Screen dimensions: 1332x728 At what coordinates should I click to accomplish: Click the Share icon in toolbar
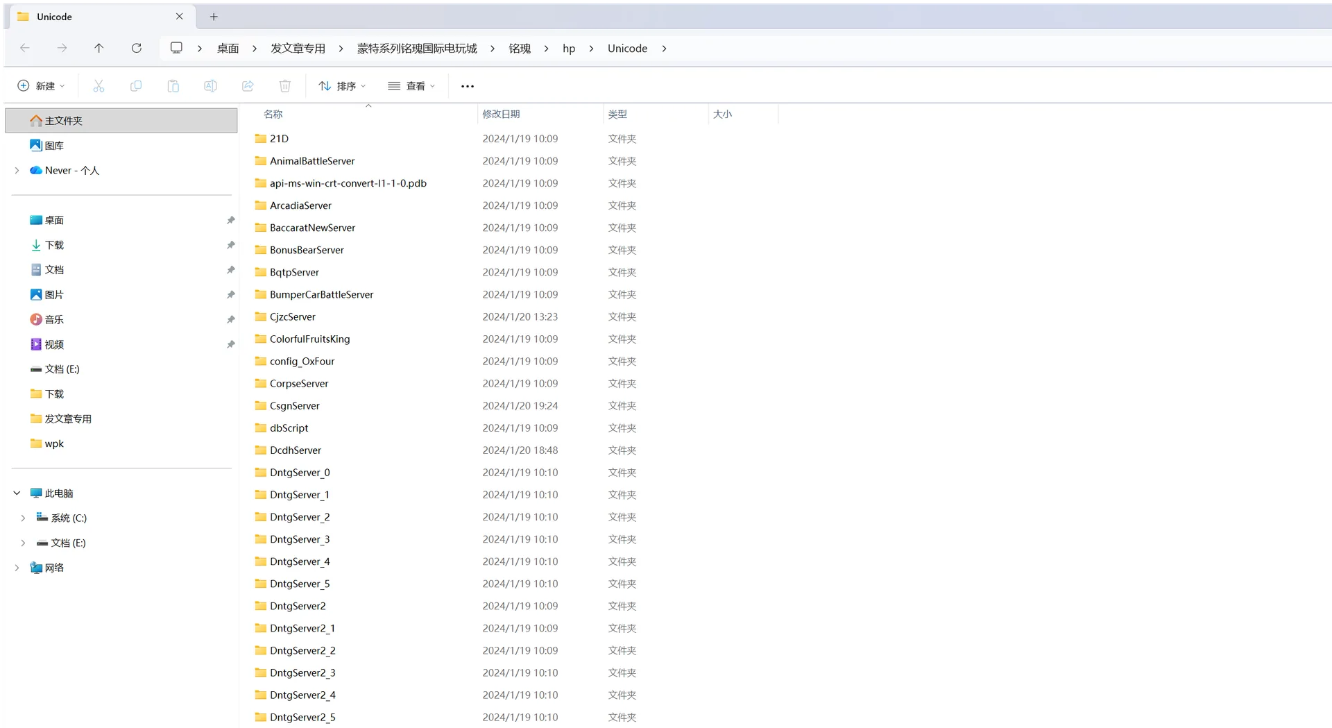pyautogui.click(x=248, y=86)
